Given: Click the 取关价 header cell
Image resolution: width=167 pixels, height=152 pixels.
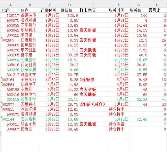Looking at the screenshot, I should (x=139, y=10).
